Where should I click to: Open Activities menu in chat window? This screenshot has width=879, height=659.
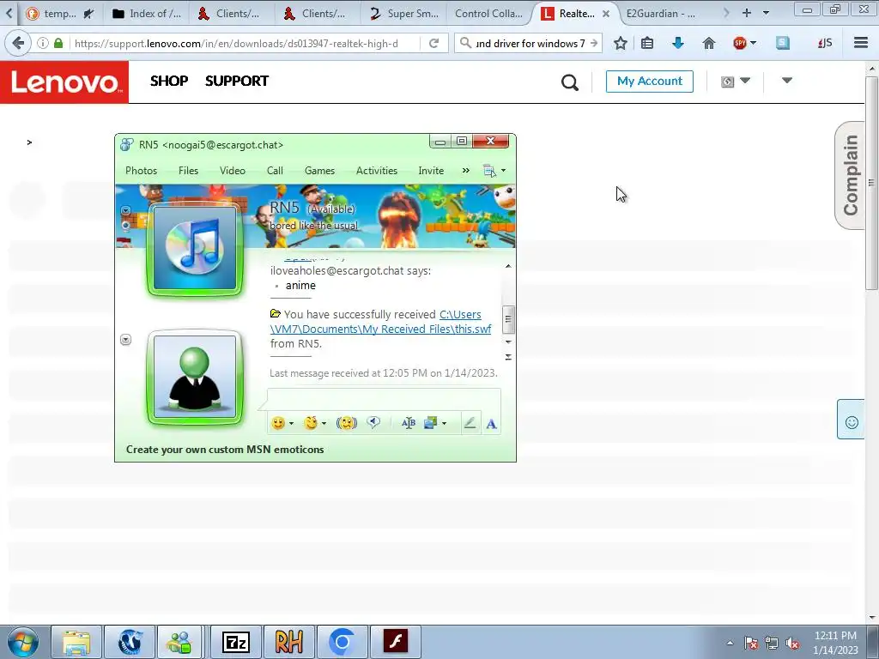tap(377, 171)
